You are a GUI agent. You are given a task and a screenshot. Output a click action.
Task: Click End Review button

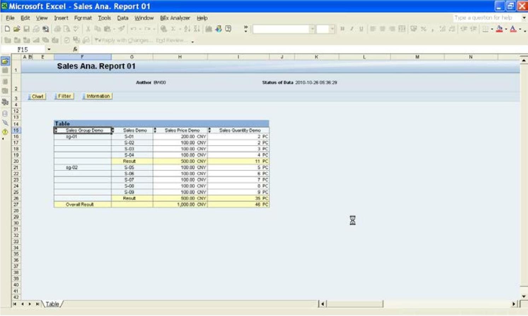[x=171, y=40]
